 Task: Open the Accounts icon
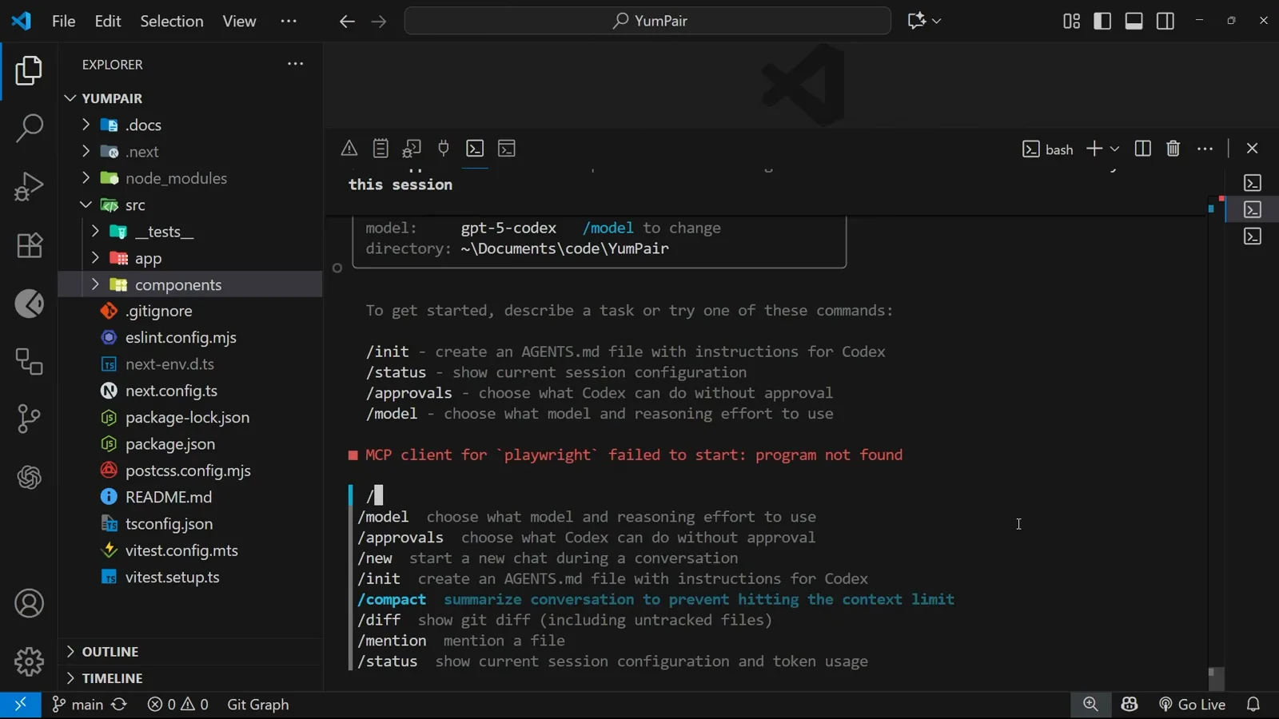click(29, 603)
